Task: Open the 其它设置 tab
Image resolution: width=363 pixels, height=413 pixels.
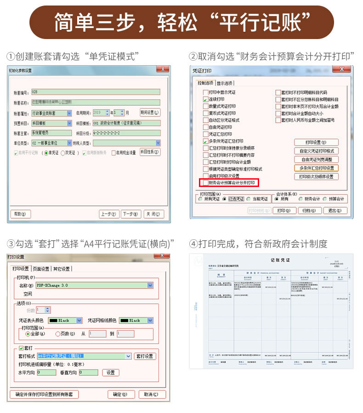Action: pyautogui.click(x=62, y=269)
